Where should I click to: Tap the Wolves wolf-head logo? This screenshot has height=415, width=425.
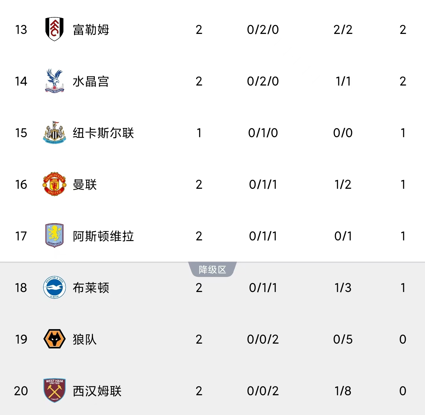[x=54, y=339]
